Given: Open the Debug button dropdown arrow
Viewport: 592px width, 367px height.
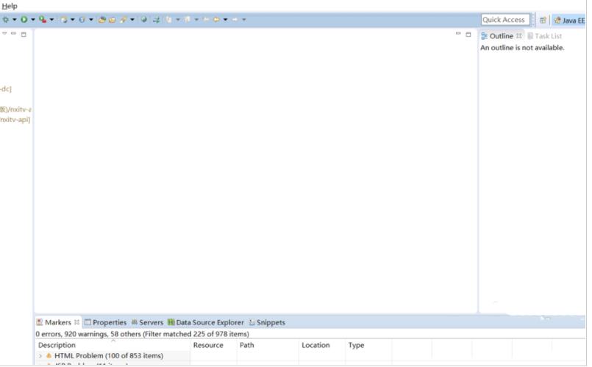Looking at the screenshot, I should (x=14, y=20).
